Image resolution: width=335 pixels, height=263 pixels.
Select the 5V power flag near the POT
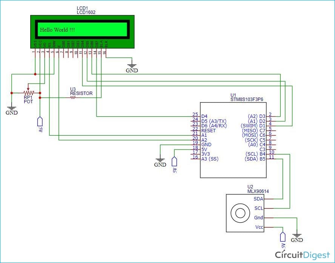(x=40, y=121)
